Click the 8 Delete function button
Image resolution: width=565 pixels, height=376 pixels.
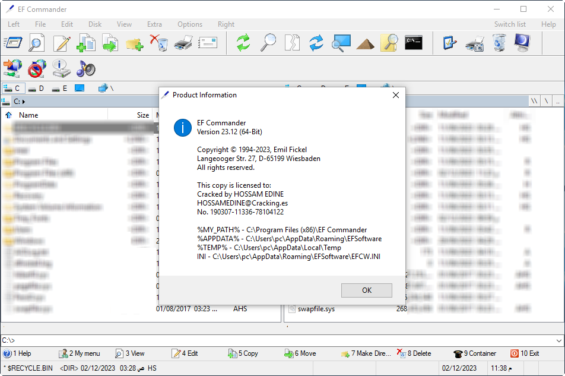(414, 353)
